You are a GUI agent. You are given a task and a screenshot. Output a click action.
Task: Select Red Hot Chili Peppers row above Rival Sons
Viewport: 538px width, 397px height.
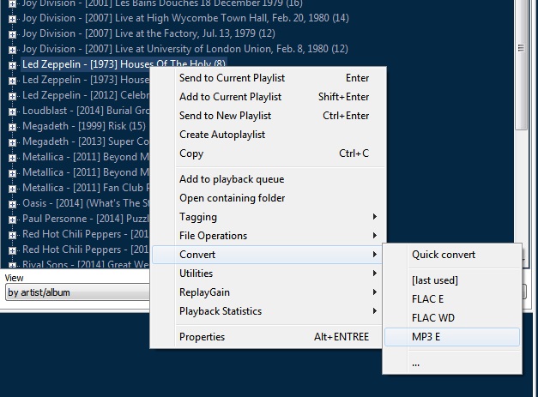85,250
